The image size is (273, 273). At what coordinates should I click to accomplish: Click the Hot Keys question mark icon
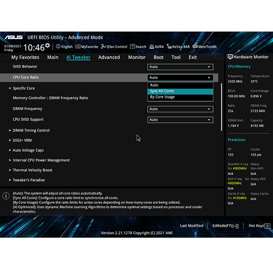click(x=267, y=226)
